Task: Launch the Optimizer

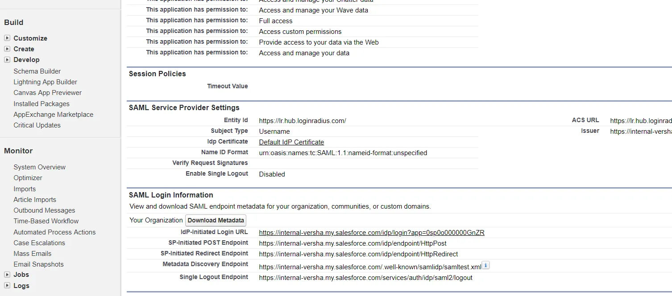Action: [x=28, y=177]
